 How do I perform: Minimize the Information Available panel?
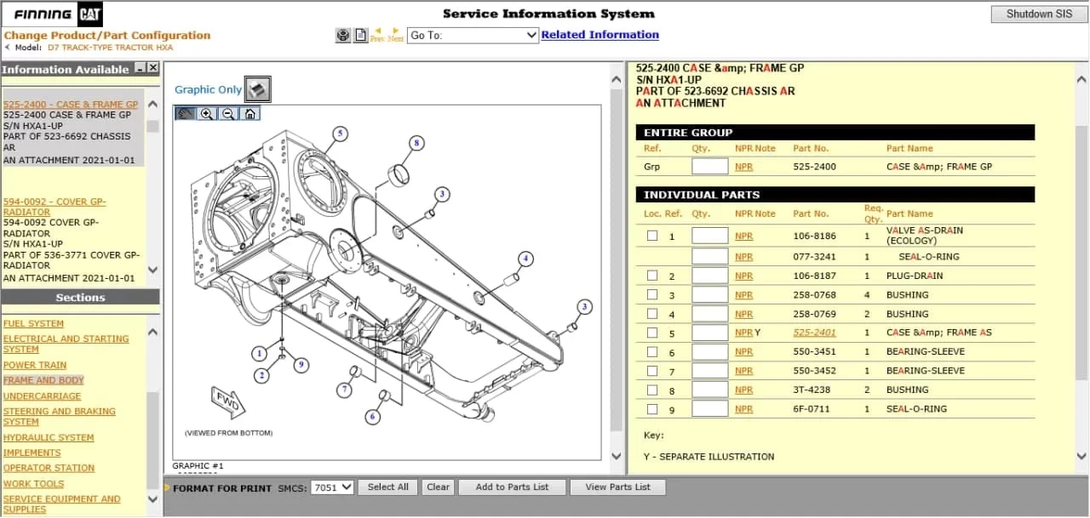click(x=141, y=68)
